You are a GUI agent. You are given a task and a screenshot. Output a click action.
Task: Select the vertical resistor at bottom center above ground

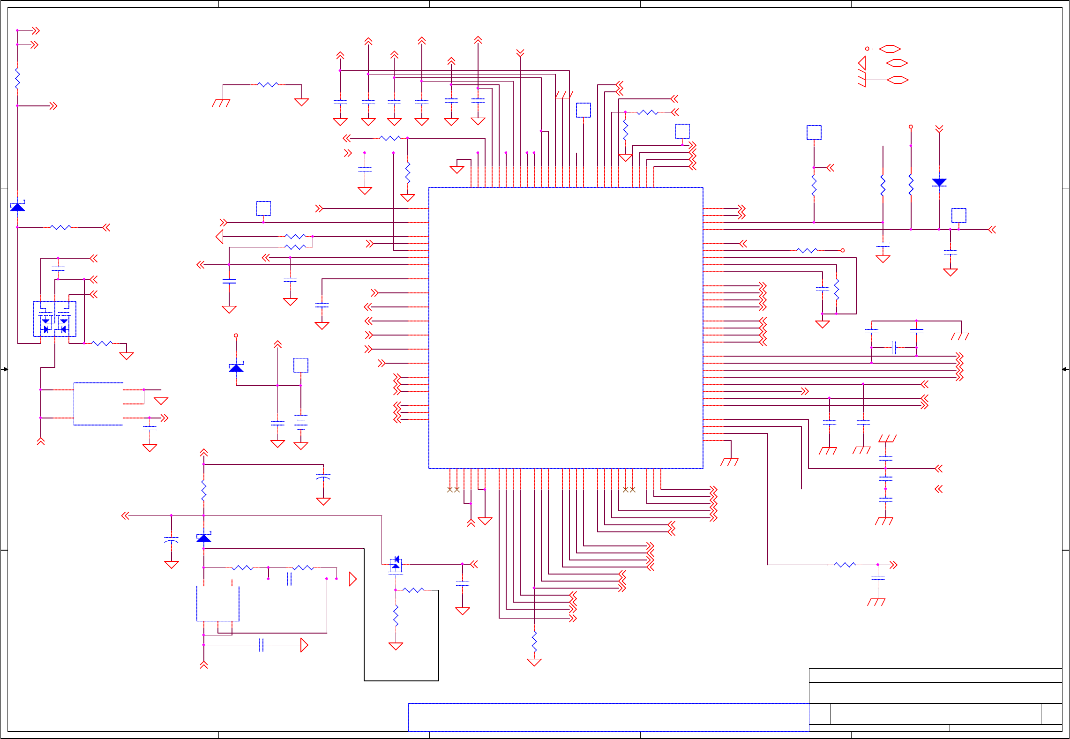pyautogui.click(x=534, y=641)
